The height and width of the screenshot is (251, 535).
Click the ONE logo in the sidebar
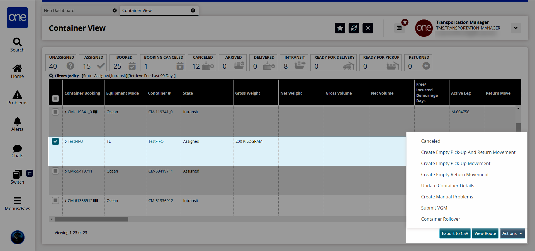[x=17, y=18]
